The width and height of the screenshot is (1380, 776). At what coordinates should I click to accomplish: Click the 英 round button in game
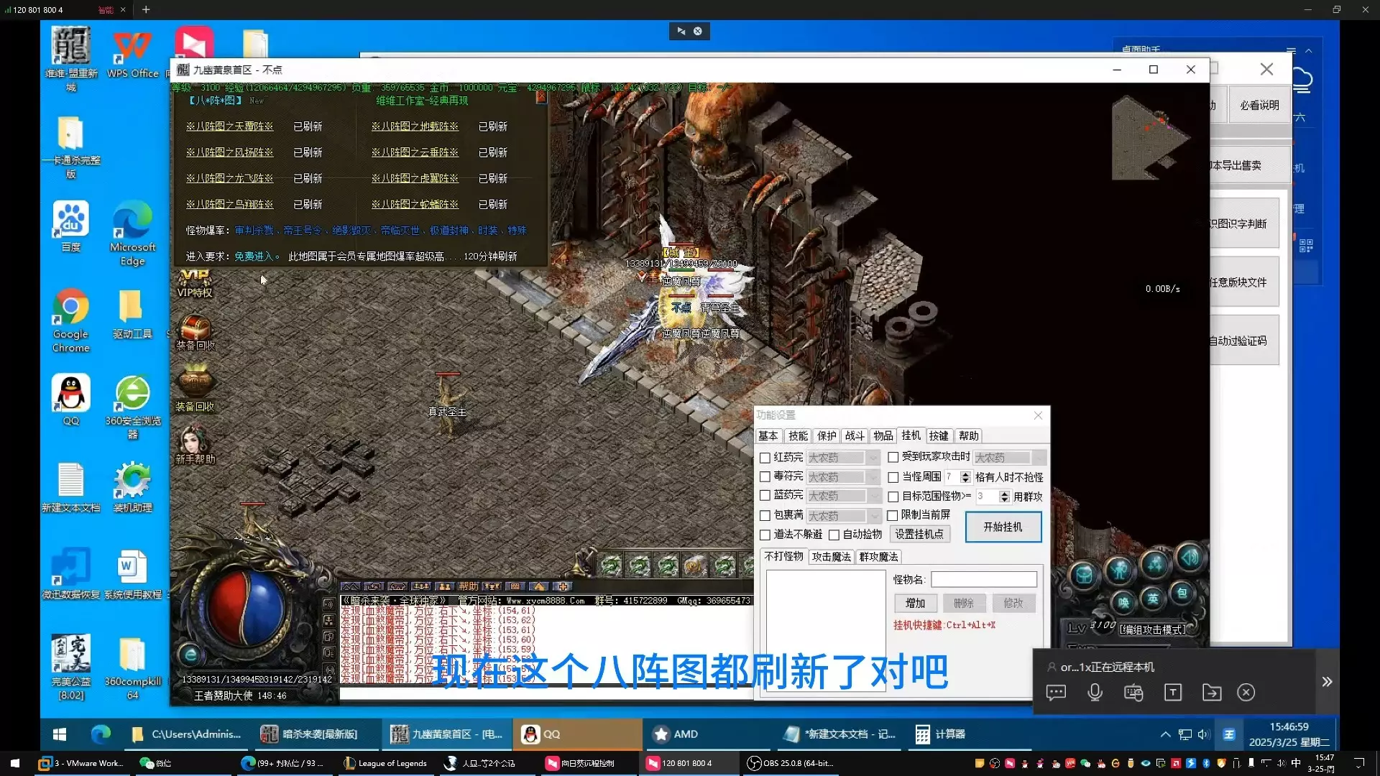pyautogui.click(x=1153, y=598)
